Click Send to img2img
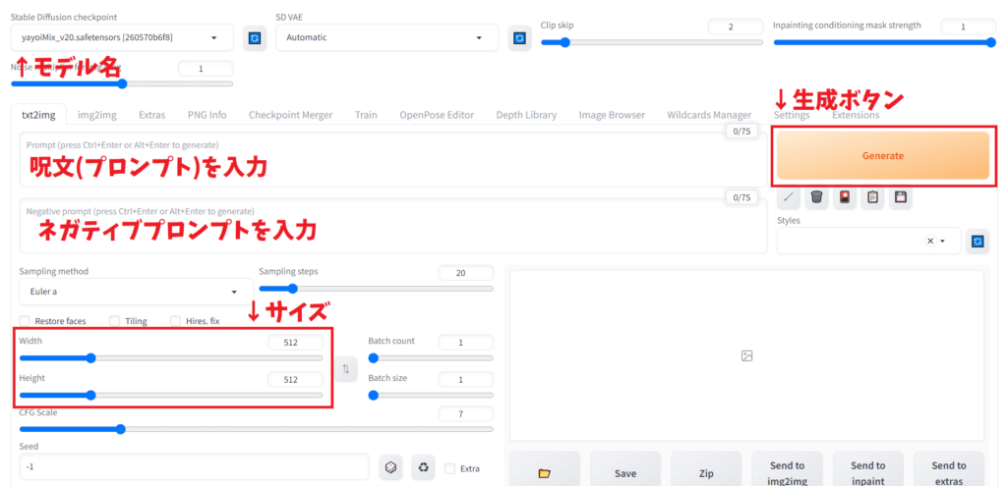Viewport: 1007px width, 486px height. (788, 473)
